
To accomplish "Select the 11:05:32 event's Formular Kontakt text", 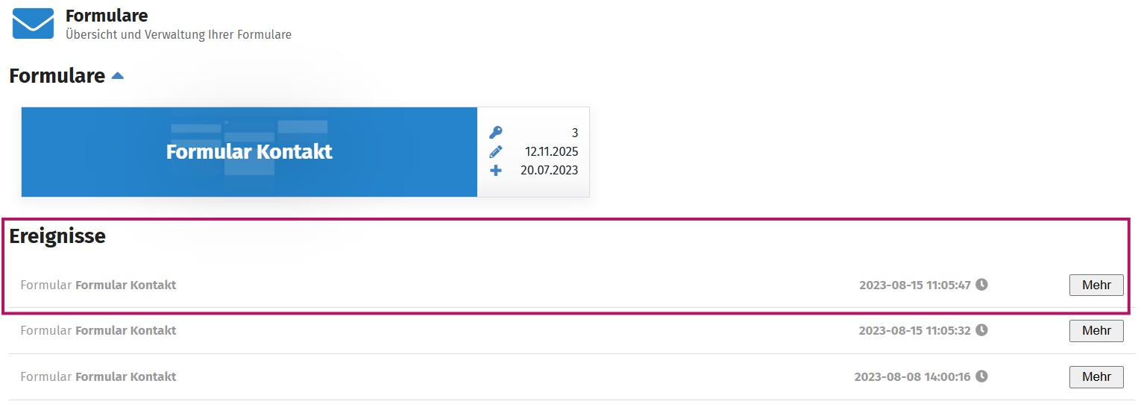I will coord(126,330).
